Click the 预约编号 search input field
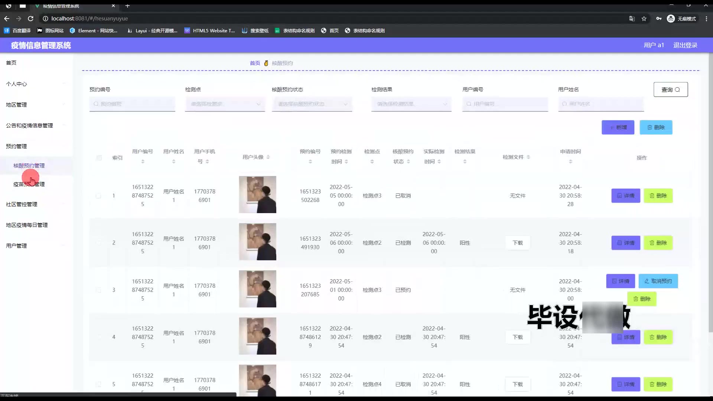This screenshot has width=713, height=401. pyautogui.click(x=132, y=104)
